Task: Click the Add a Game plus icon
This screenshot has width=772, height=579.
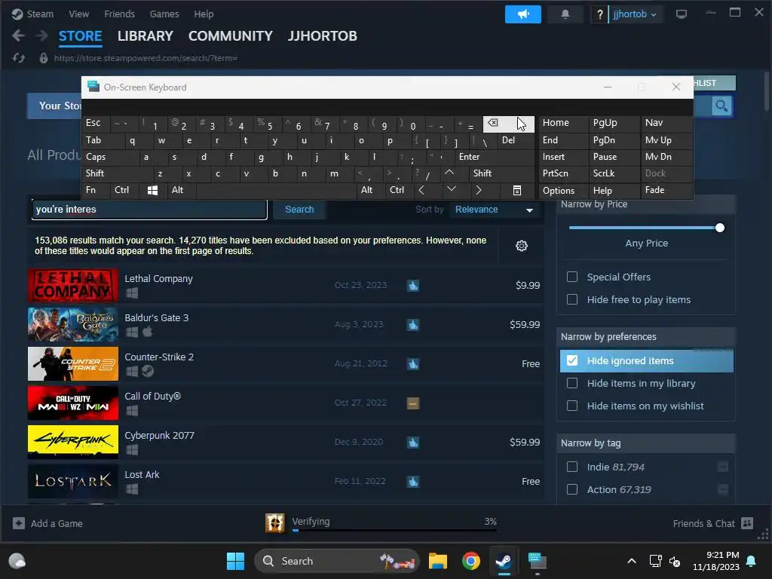Action: pos(19,523)
